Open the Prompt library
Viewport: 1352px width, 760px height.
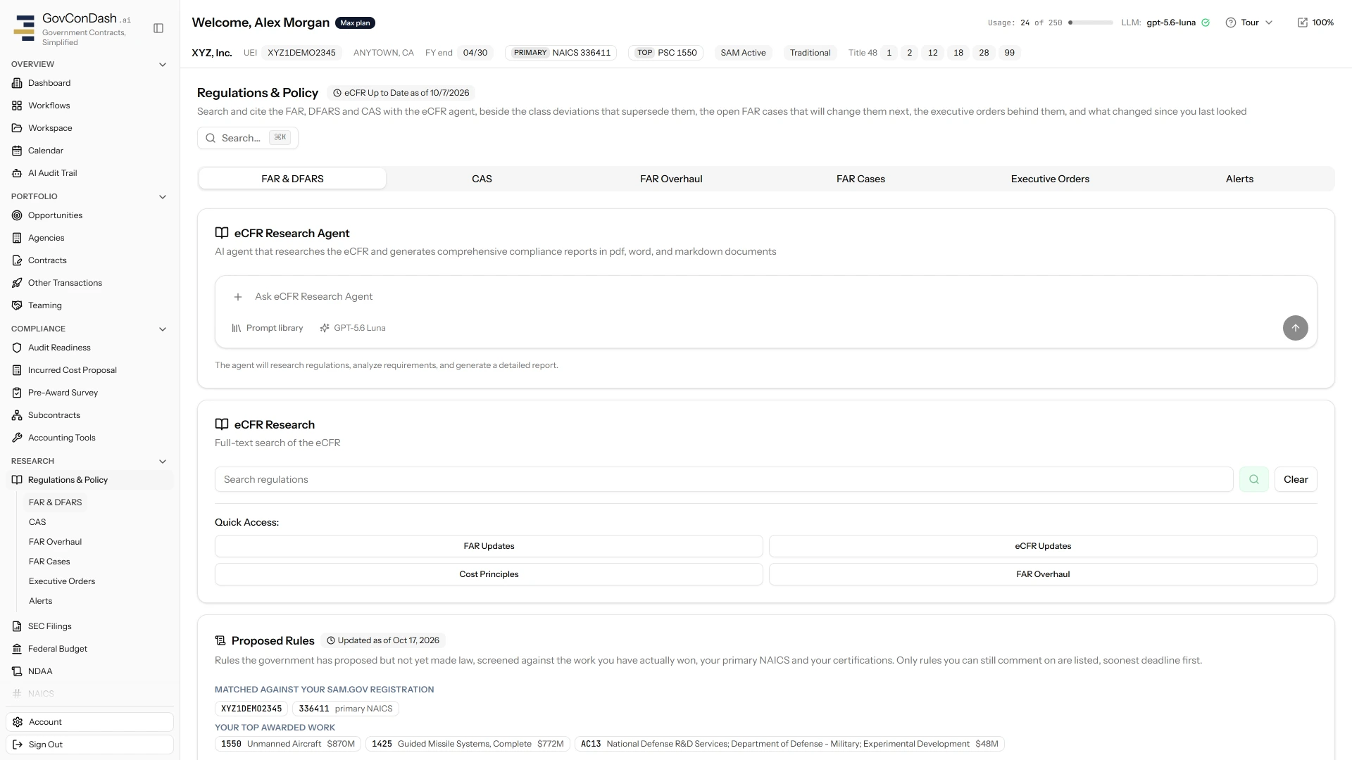pyautogui.click(x=268, y=328)
